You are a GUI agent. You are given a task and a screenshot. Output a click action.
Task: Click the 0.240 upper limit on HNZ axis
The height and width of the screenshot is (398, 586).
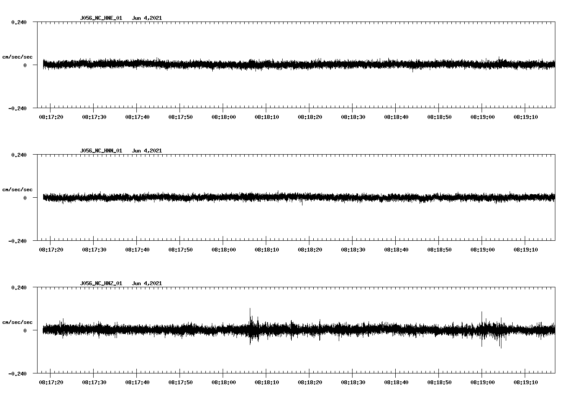(x=19, y=288)
